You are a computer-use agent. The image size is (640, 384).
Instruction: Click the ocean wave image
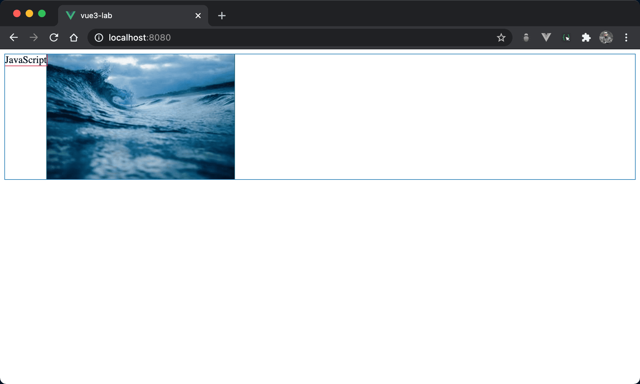[141, 117]
